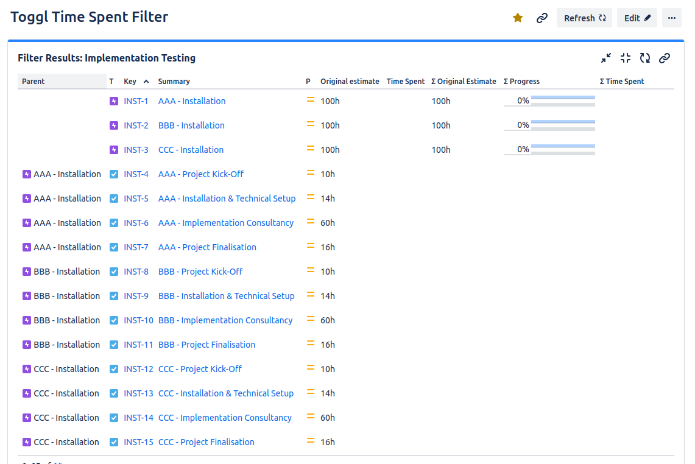Sort by the T type column header

click(x=111, y=82)
